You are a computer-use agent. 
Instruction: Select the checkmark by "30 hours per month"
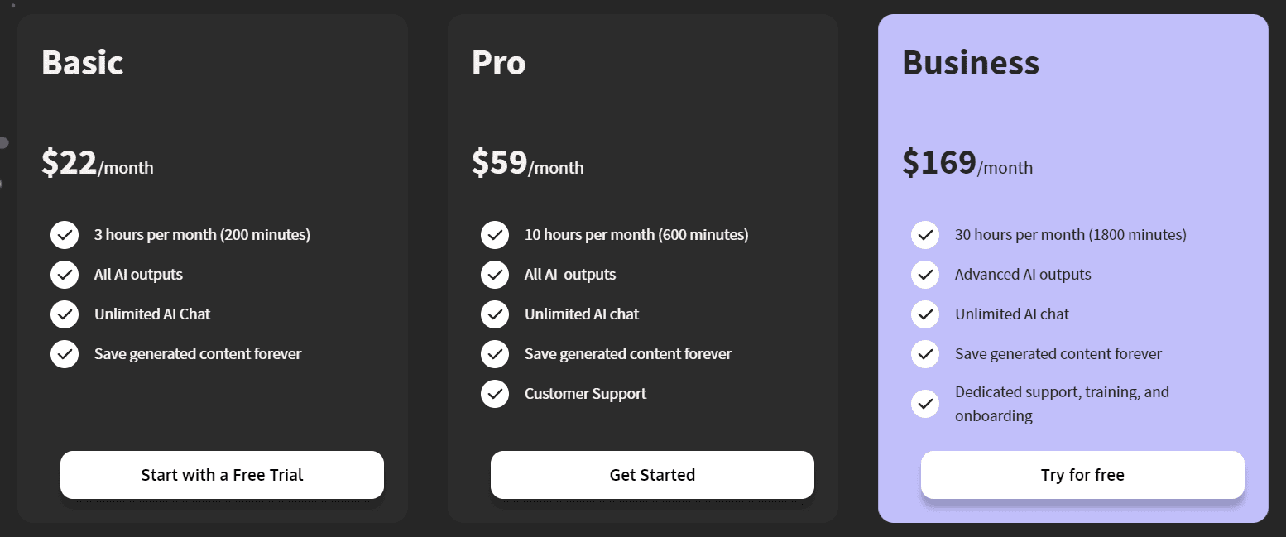(925, 235)
